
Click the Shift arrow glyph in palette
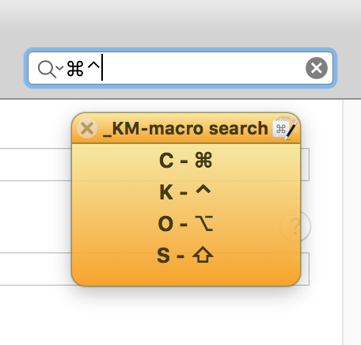[x=203, y=255]
